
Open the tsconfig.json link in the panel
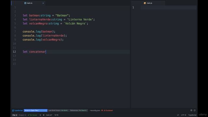pyautogui.click(x=95, y=110)
